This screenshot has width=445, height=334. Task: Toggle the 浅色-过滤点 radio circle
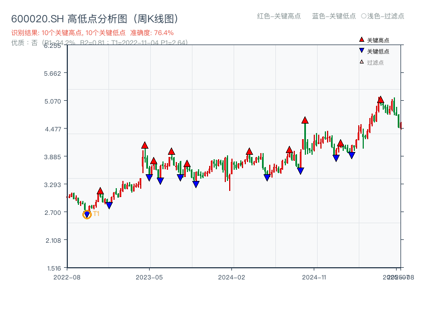pos(364,16)
